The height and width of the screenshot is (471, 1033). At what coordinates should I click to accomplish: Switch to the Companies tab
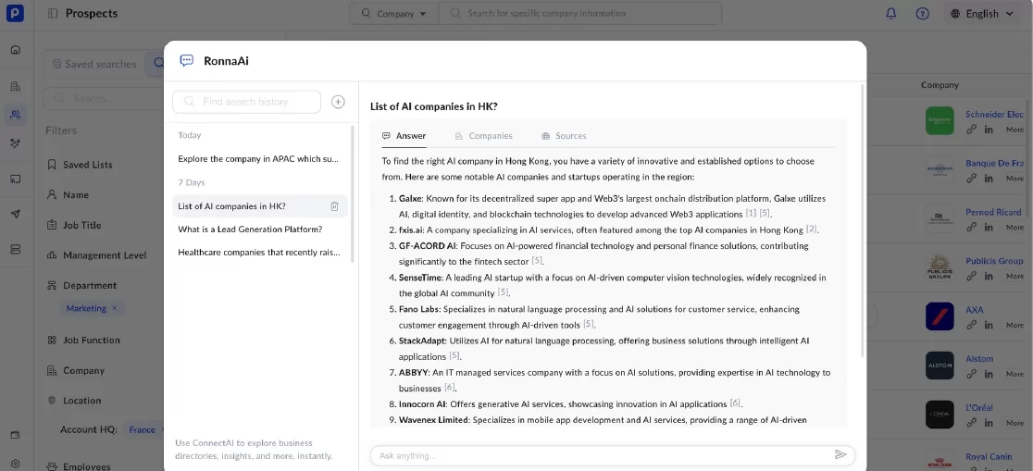483,136
